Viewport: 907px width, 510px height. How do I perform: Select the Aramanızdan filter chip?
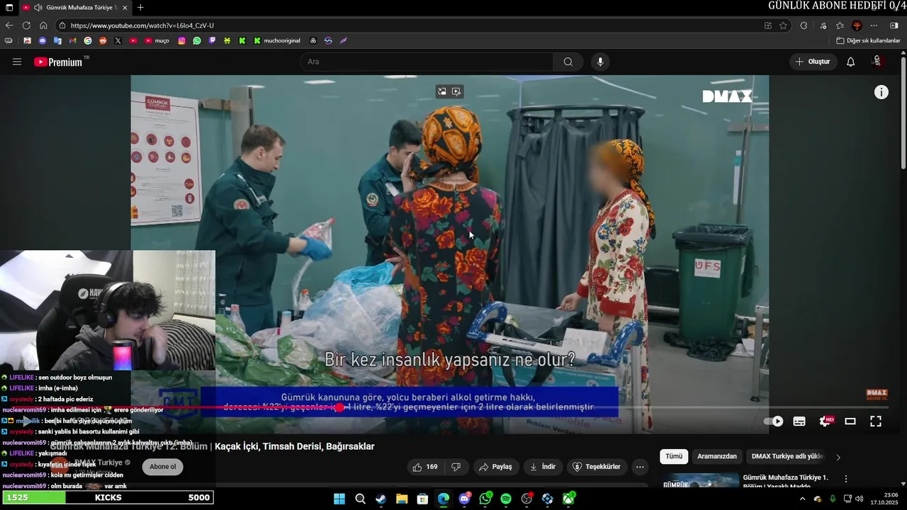point(716,457)
